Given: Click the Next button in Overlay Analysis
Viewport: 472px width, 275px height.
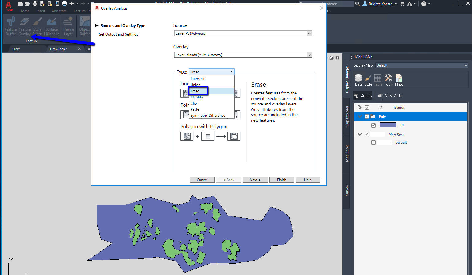Looking at the screenshot, I should click(255, 180).
